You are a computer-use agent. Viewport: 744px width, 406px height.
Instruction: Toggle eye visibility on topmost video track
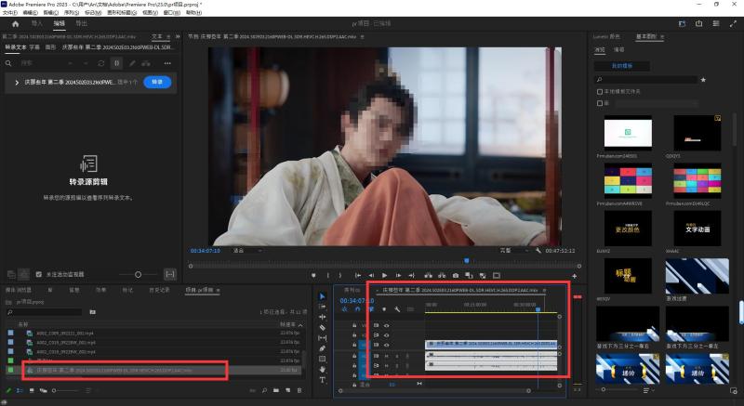click(x=386, y=325)
